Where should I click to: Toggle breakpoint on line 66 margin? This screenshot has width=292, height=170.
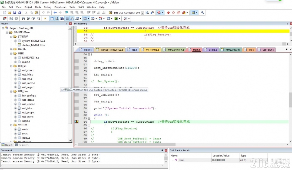[77, 61]
